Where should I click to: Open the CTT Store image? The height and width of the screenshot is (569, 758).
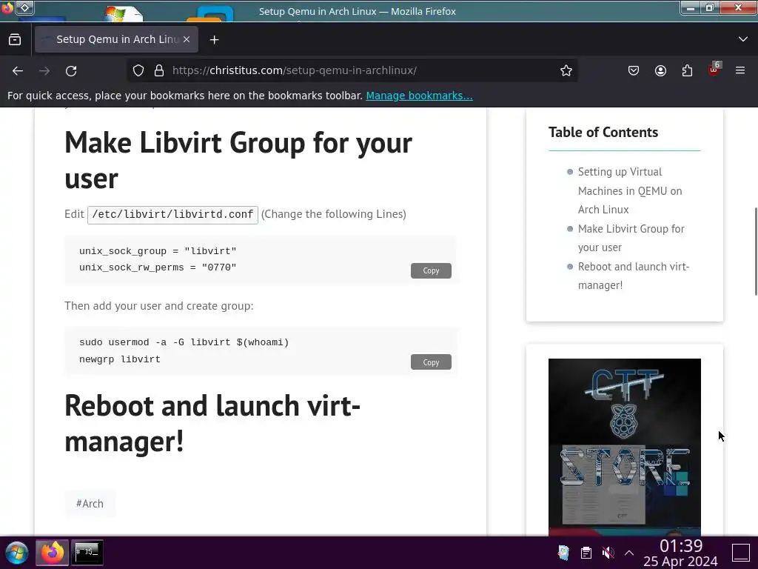(624, 447)
